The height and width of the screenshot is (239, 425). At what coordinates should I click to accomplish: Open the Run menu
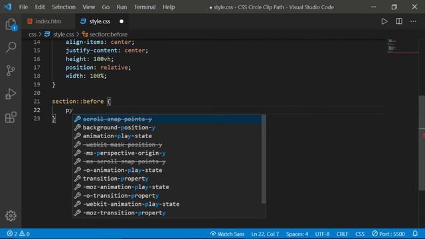coord(122,7)
